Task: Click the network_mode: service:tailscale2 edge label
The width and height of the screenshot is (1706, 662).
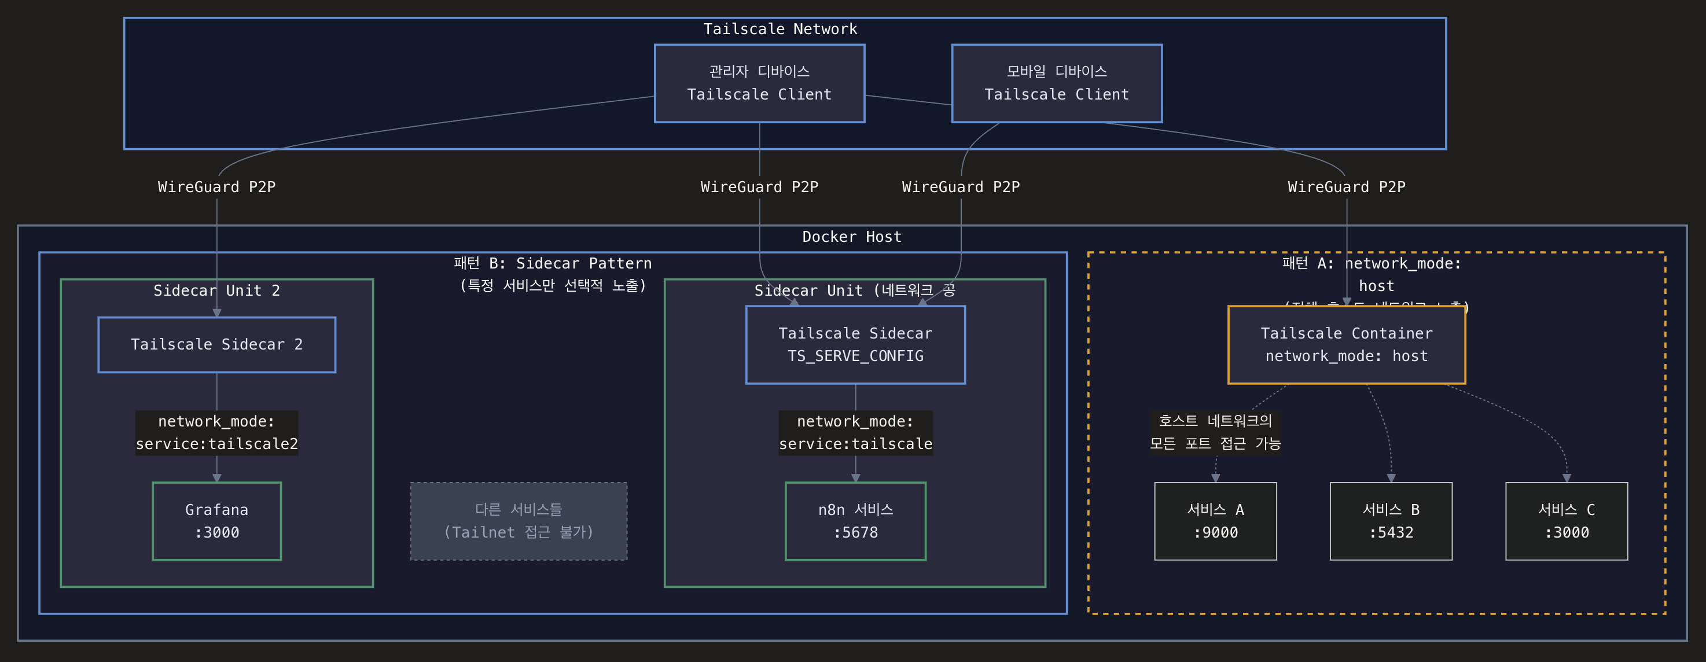Action: coord(216,433)
